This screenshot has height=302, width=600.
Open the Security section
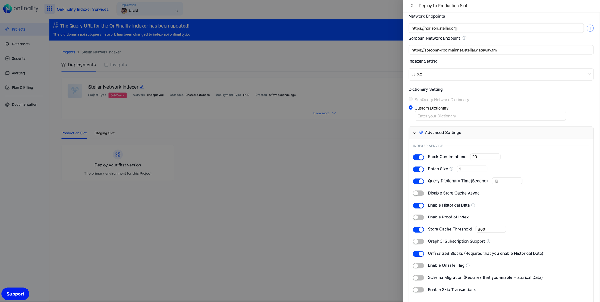[19, 58]
